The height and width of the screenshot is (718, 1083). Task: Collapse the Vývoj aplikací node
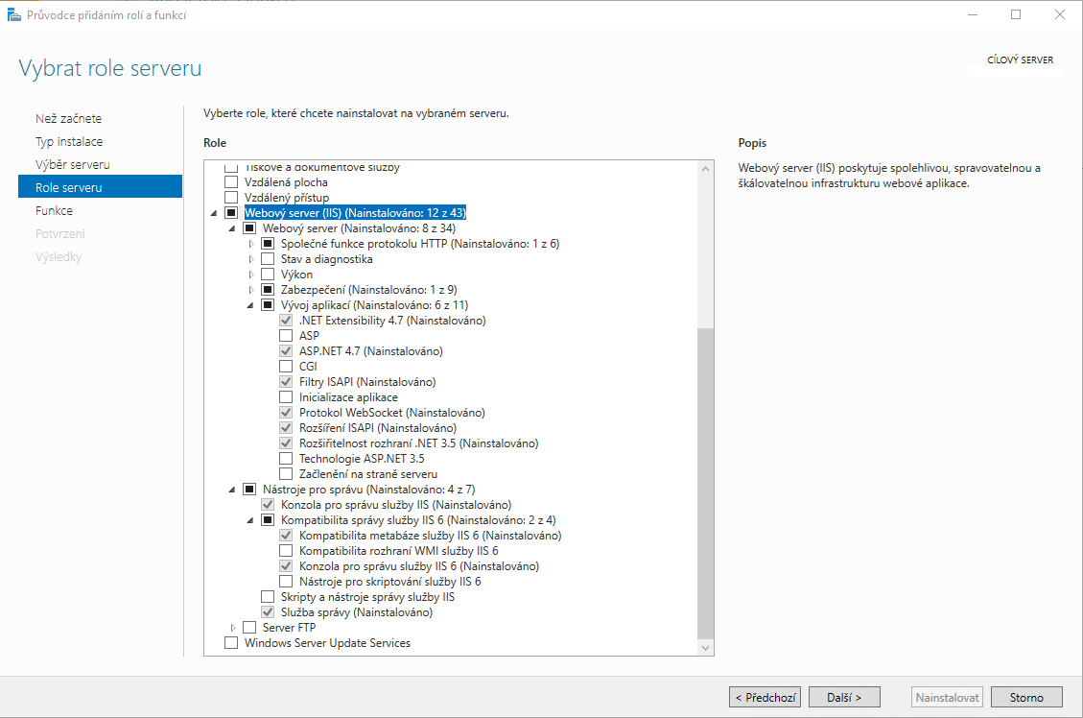(x=250, y=305)
